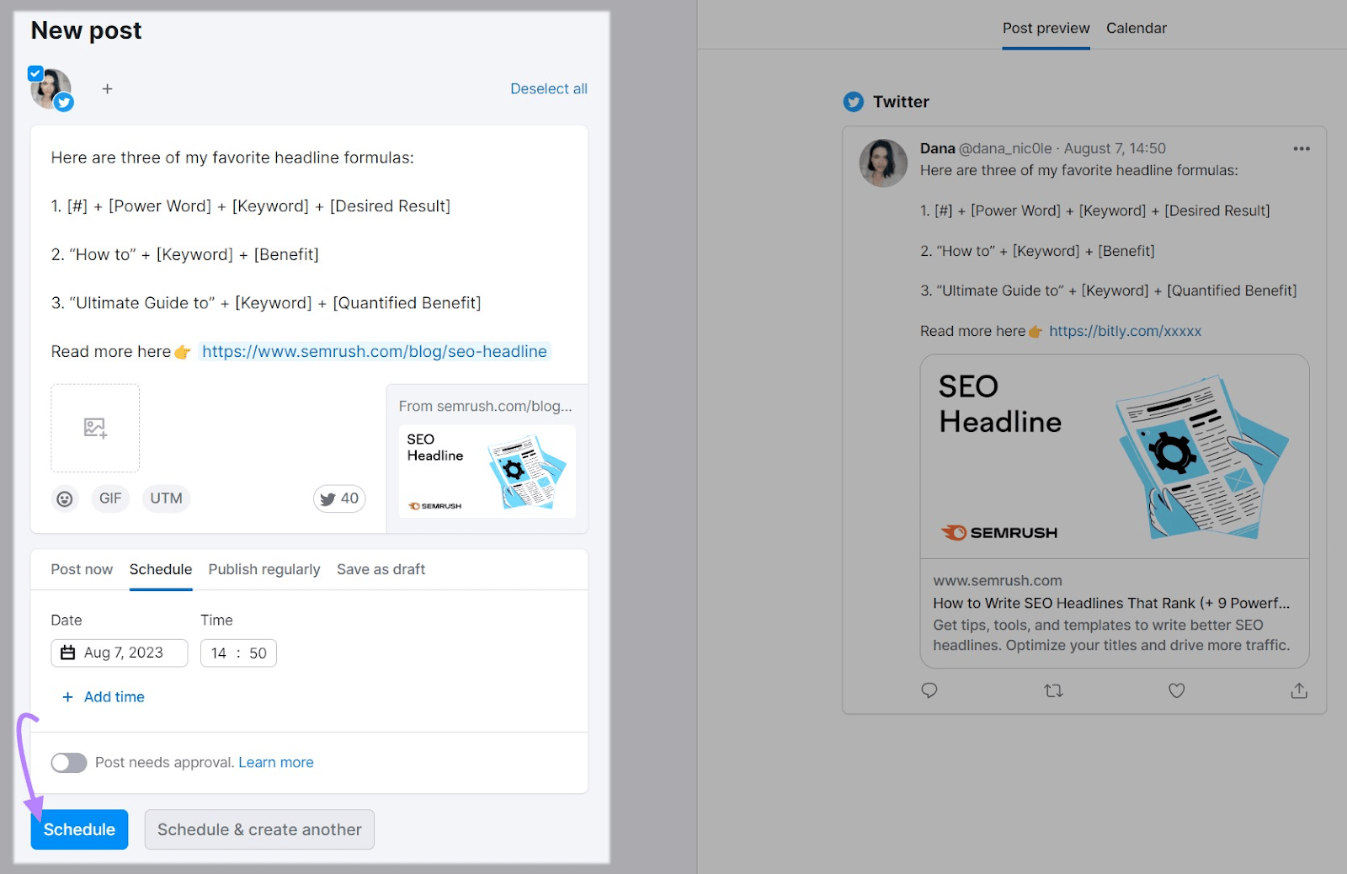
Task: Enable the Post needs approval toggle
Action: pyautogui.click(x=69, y=762)
